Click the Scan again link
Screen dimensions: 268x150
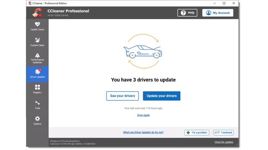pyautogui.click(x=143, y=115)
